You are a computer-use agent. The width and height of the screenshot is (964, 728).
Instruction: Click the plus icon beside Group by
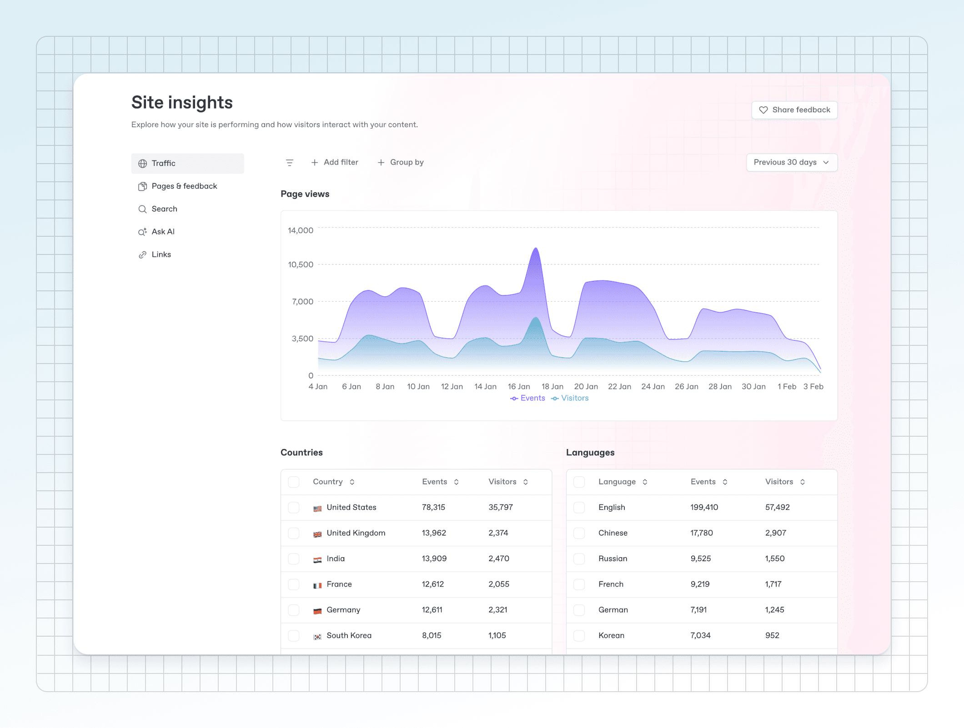point(381,162)
